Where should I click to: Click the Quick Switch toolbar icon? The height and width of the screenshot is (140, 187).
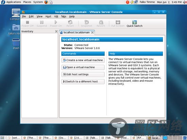click(x=135, y=22)
